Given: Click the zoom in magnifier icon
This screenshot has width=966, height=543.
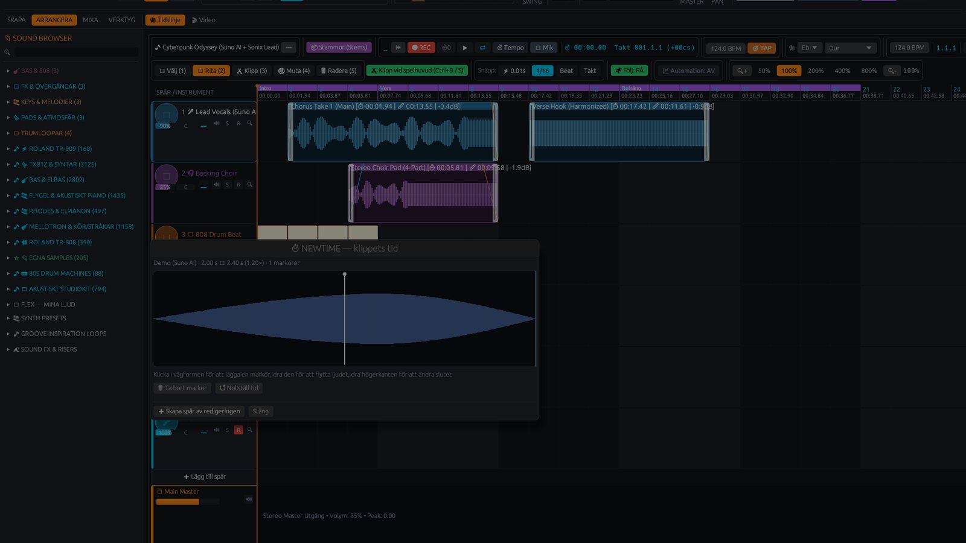Looking at the screenshot, I should point(742,71).
